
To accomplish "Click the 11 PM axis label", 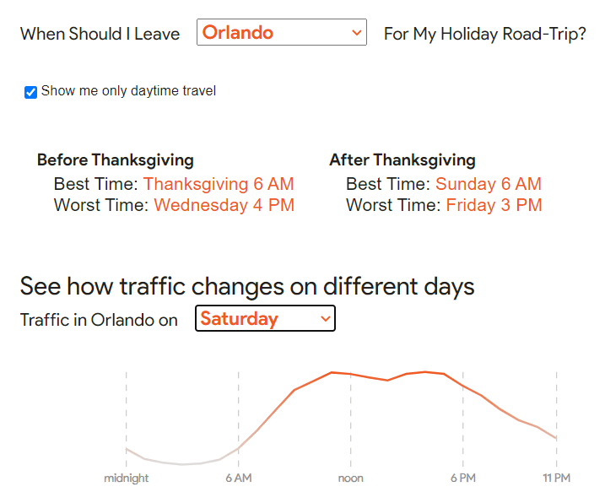I will (x=556, y=479).
